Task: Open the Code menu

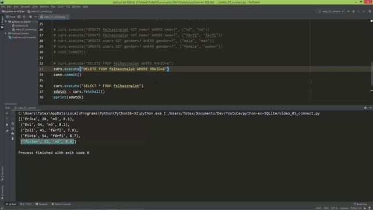Action: point(35,6)
